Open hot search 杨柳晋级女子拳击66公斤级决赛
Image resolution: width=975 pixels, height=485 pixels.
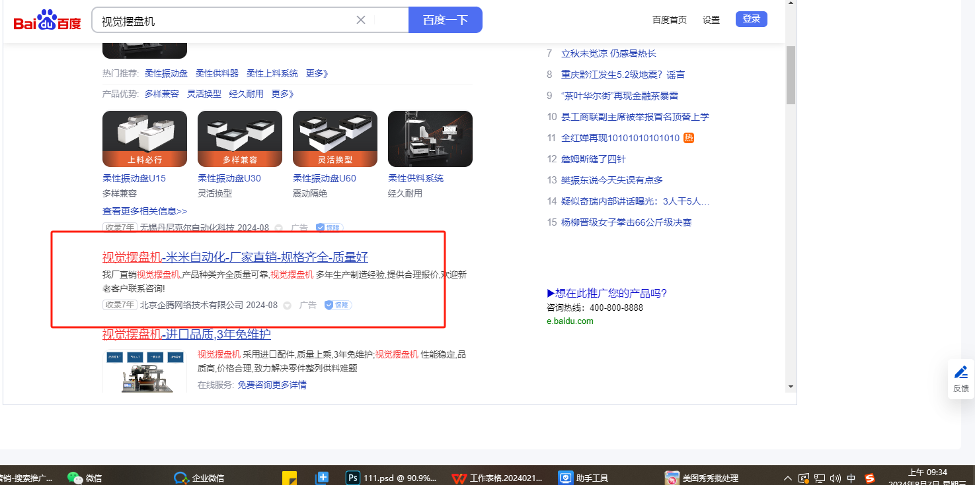tap(627, 222)
